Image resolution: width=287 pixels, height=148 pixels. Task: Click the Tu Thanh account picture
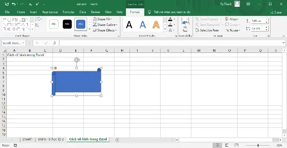click(x=237, y=4)
